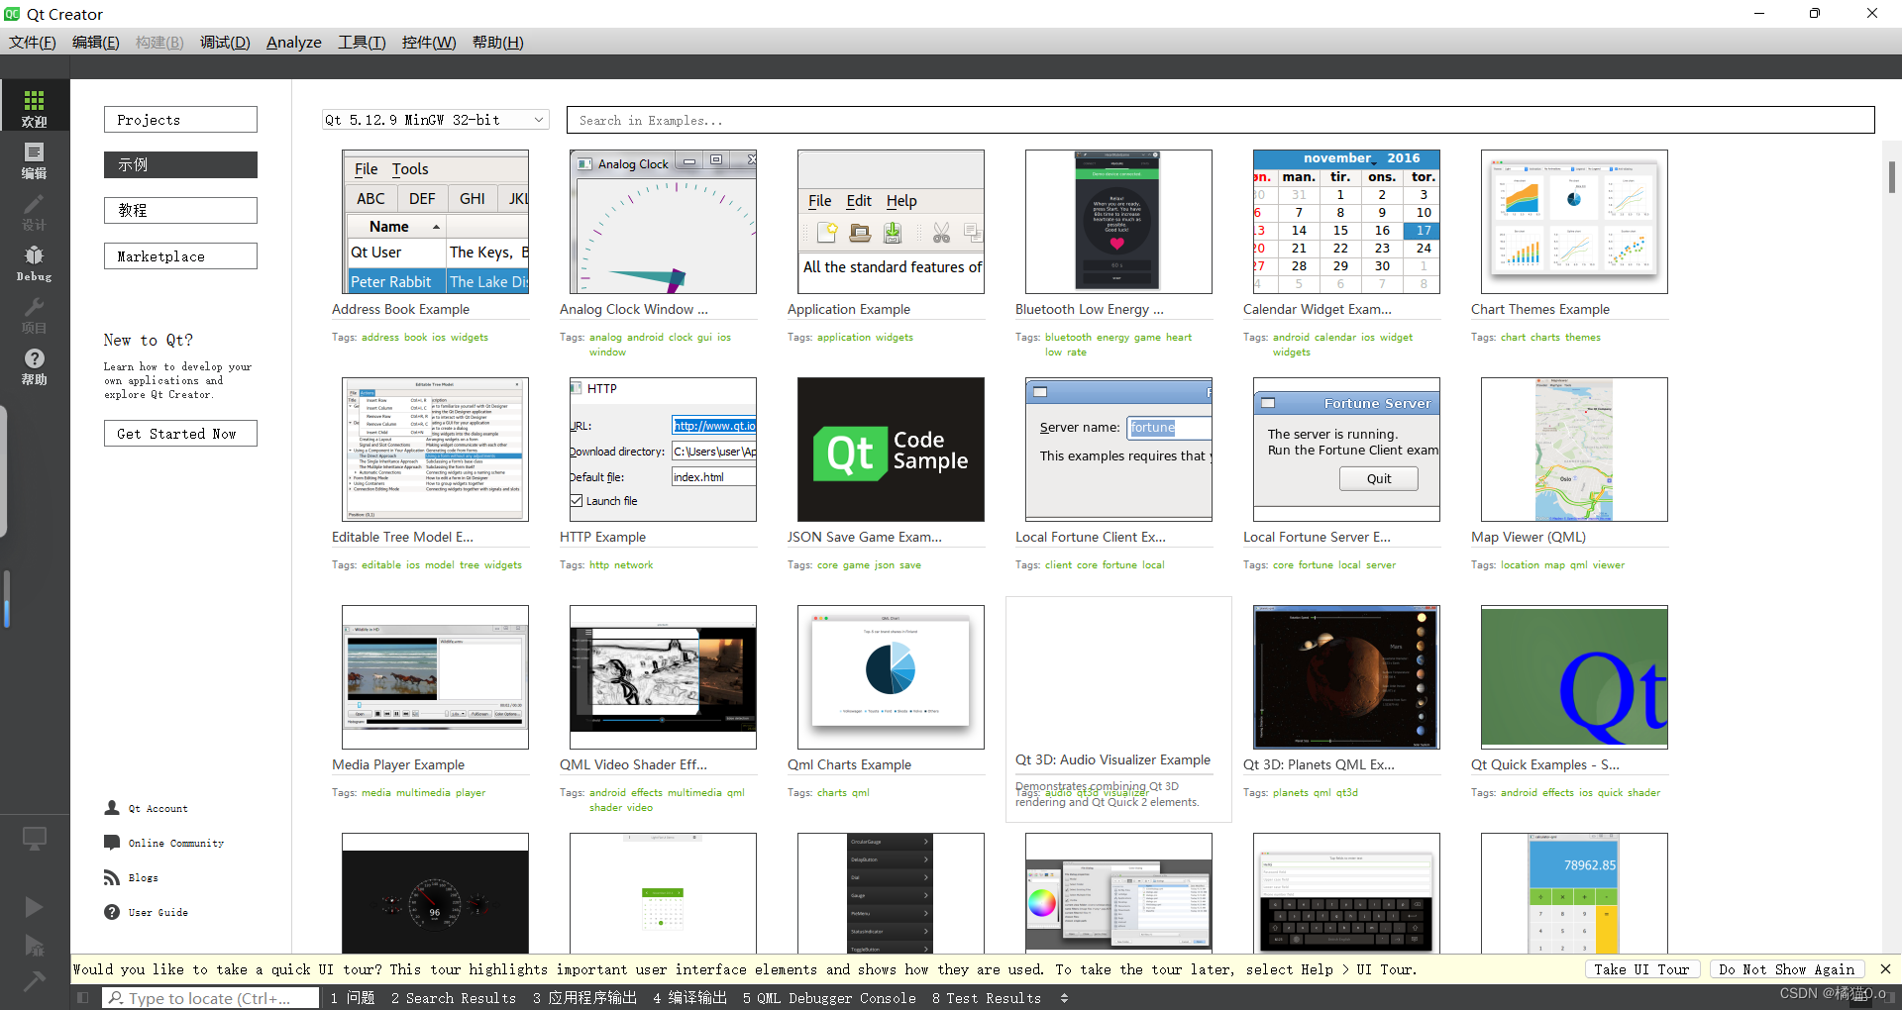The width and height of the screenshot is (1902, 1010).
Task: Open the User Guide link
Action: click(158, 913)
